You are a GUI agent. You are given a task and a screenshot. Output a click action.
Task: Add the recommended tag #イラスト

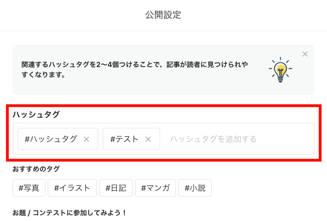(x=72, y=188)
